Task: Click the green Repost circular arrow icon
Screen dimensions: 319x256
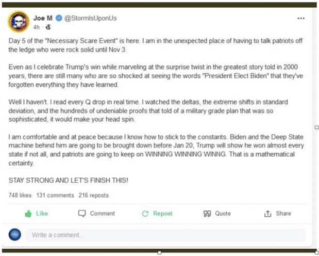Action: (145, 214)
